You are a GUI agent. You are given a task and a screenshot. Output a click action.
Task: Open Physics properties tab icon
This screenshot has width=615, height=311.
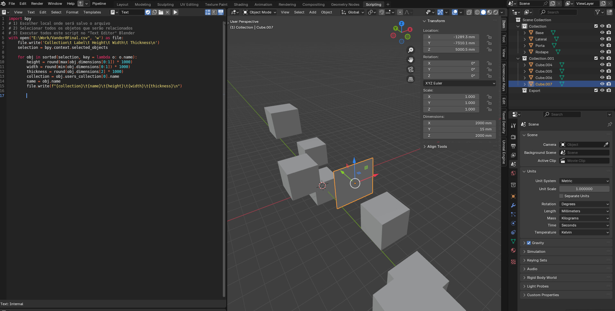coord(513,223)
